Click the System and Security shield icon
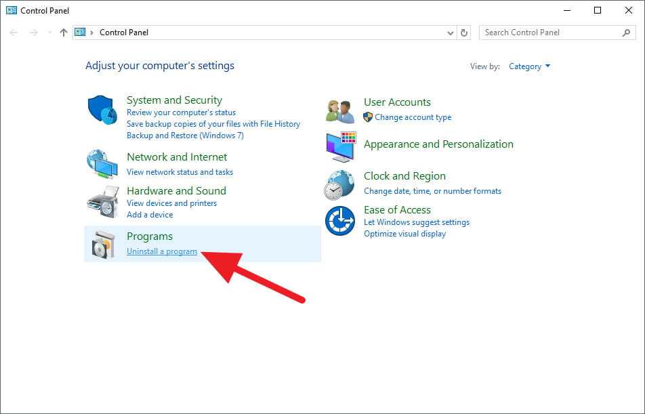 [103, 110]
